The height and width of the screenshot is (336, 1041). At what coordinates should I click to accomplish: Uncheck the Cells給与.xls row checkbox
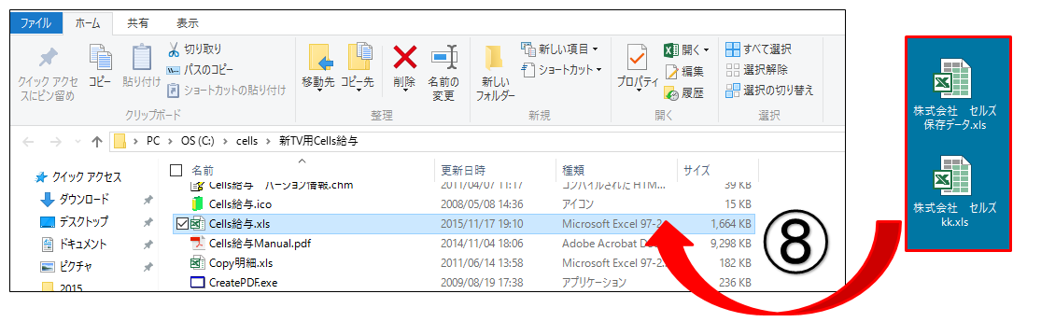click(x=183, y=224)
